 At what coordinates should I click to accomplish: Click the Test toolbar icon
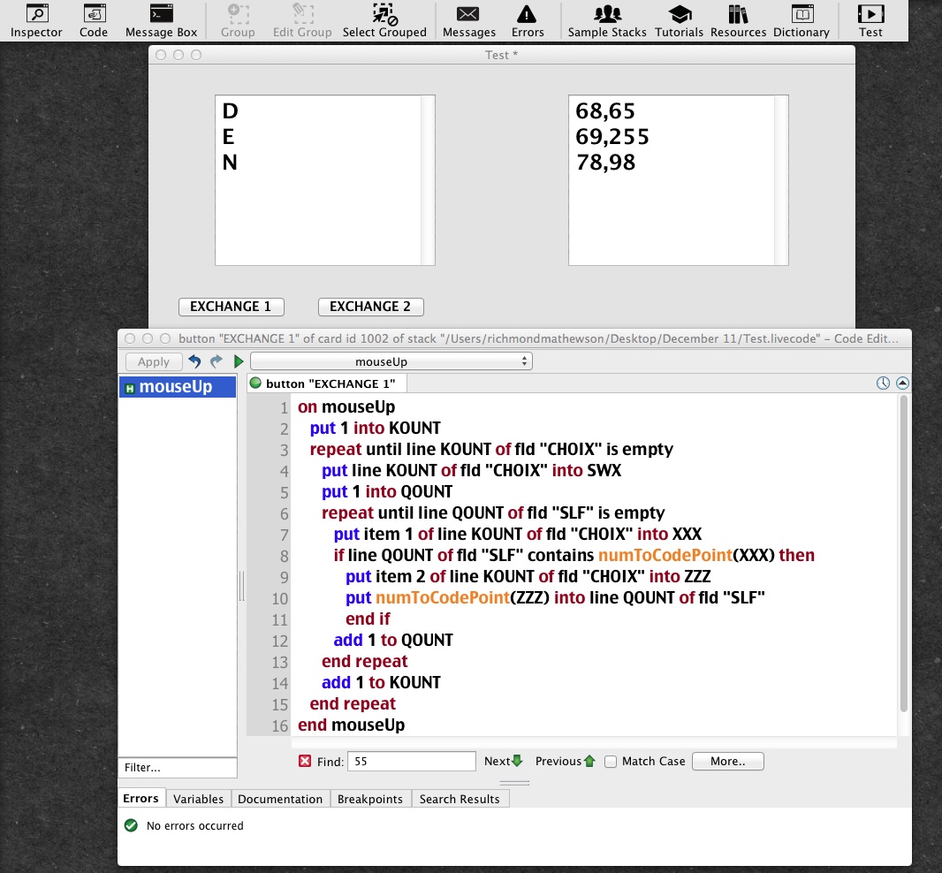pos(870,20)
